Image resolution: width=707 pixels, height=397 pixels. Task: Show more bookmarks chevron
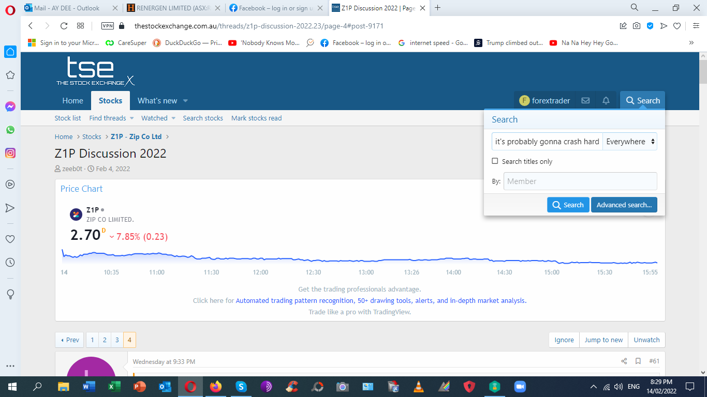tap(691, 43)
